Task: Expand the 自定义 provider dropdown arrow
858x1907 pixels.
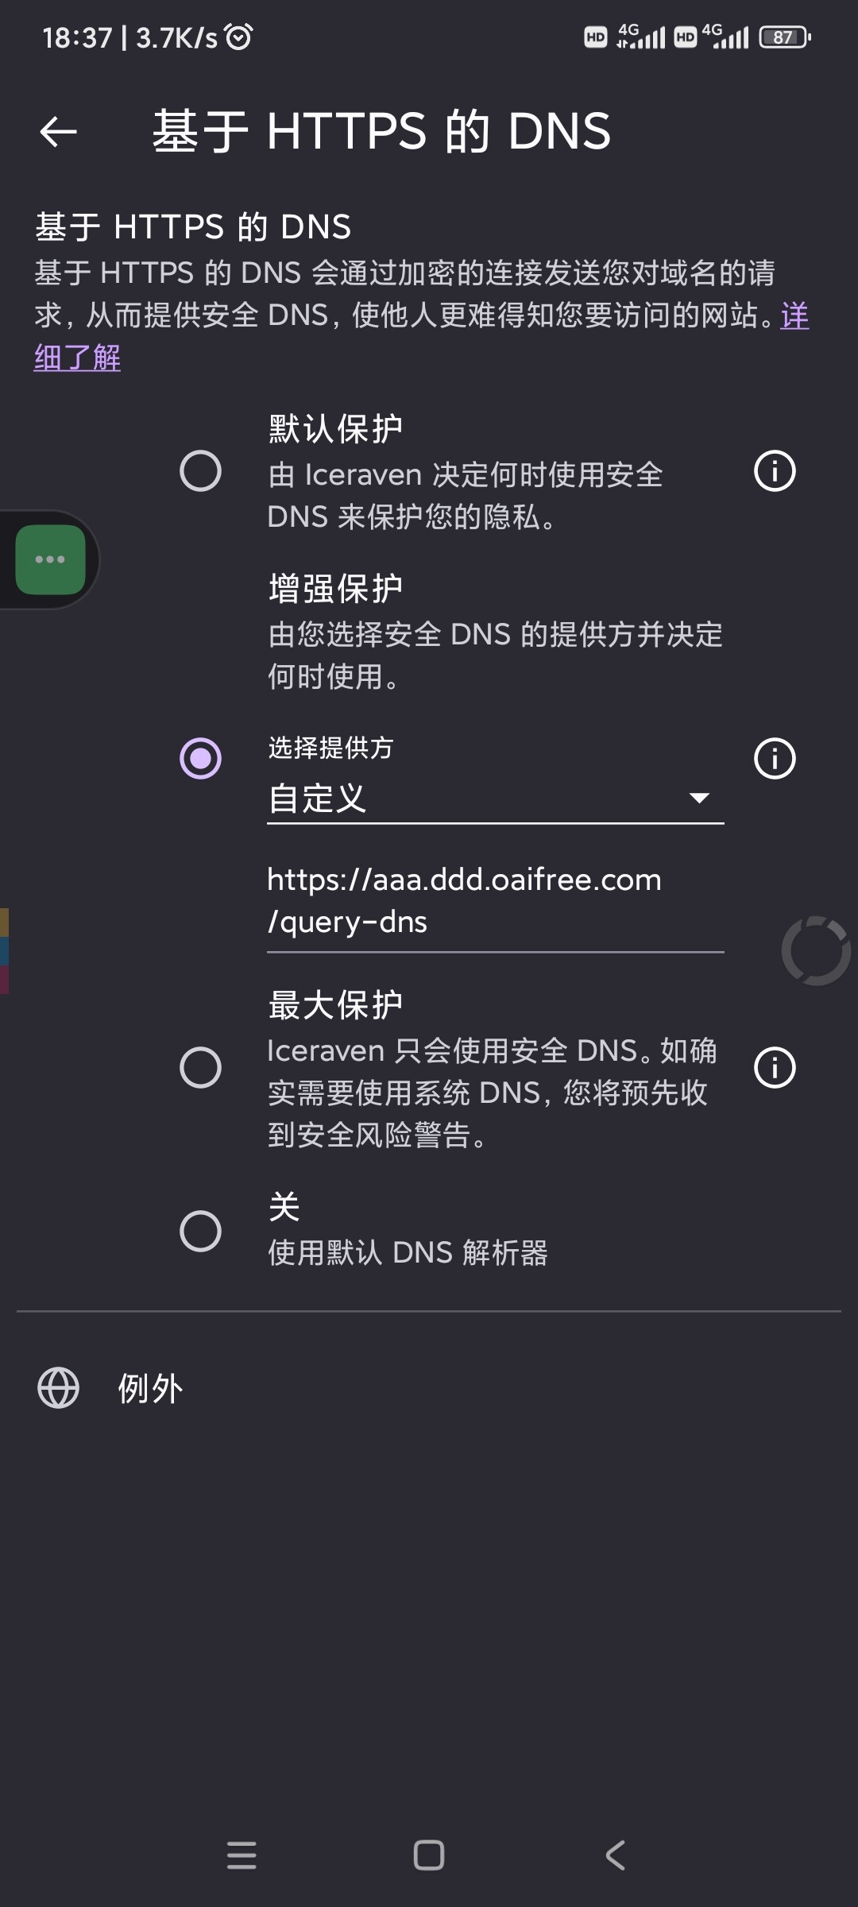Action: click(699, 798)
